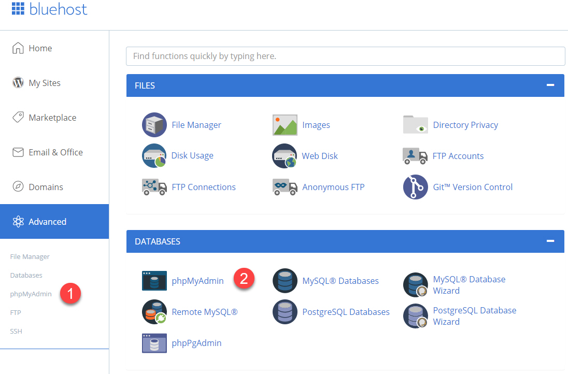Open FTP sub-link under Advanced

click(16, 313)
